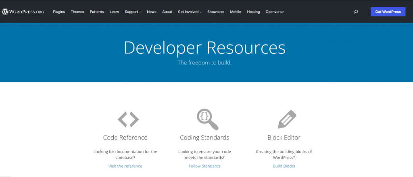Screen dimensions: 413x177
Task: Open the News page link
Action: (x=152, y=12)
